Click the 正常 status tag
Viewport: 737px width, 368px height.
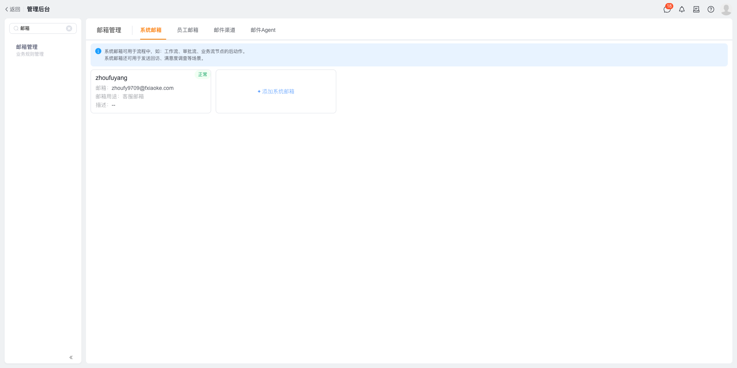point(203,75)
